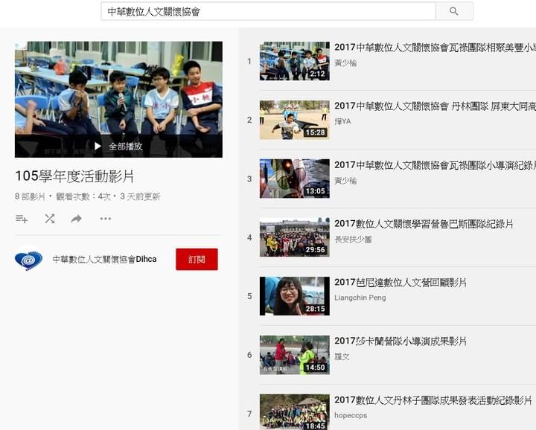
Task: Click the save playlist icon
Action: pyautogui.click(x=22, y=219)
